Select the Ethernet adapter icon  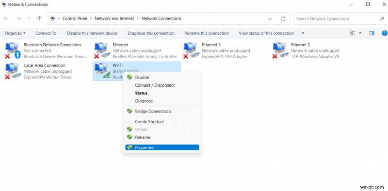point(102,50)
